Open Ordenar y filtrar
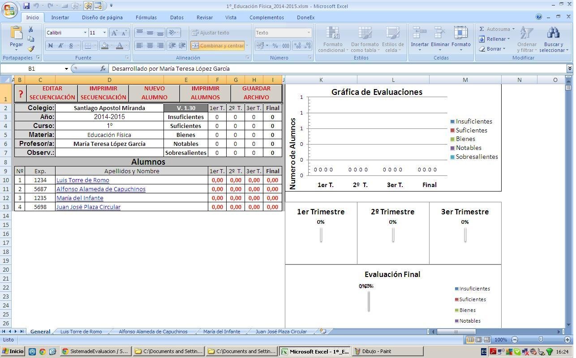The height and width of the screenshot is (358, 576). click(527, 39)
